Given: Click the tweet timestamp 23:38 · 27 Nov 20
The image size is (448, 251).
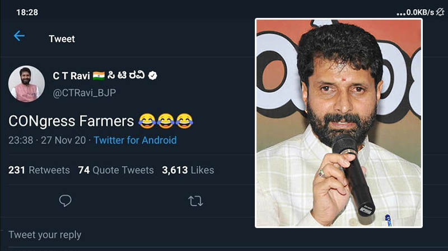Looking at the screenshot, I should point(47,140).
